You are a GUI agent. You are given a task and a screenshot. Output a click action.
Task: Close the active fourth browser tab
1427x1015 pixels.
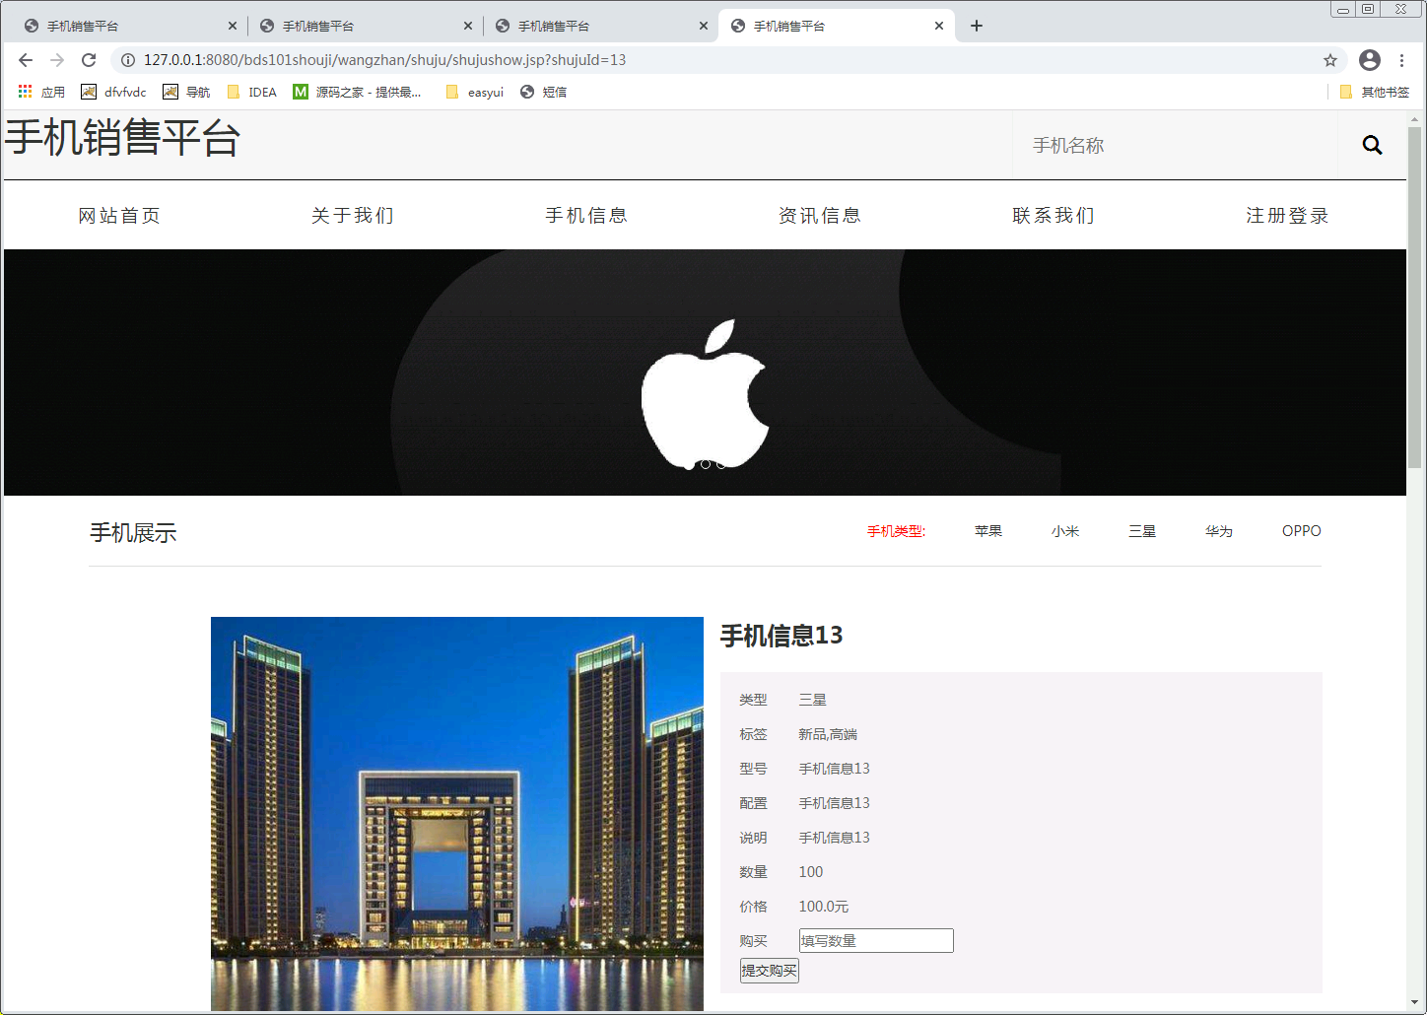(x=939, y=26)
